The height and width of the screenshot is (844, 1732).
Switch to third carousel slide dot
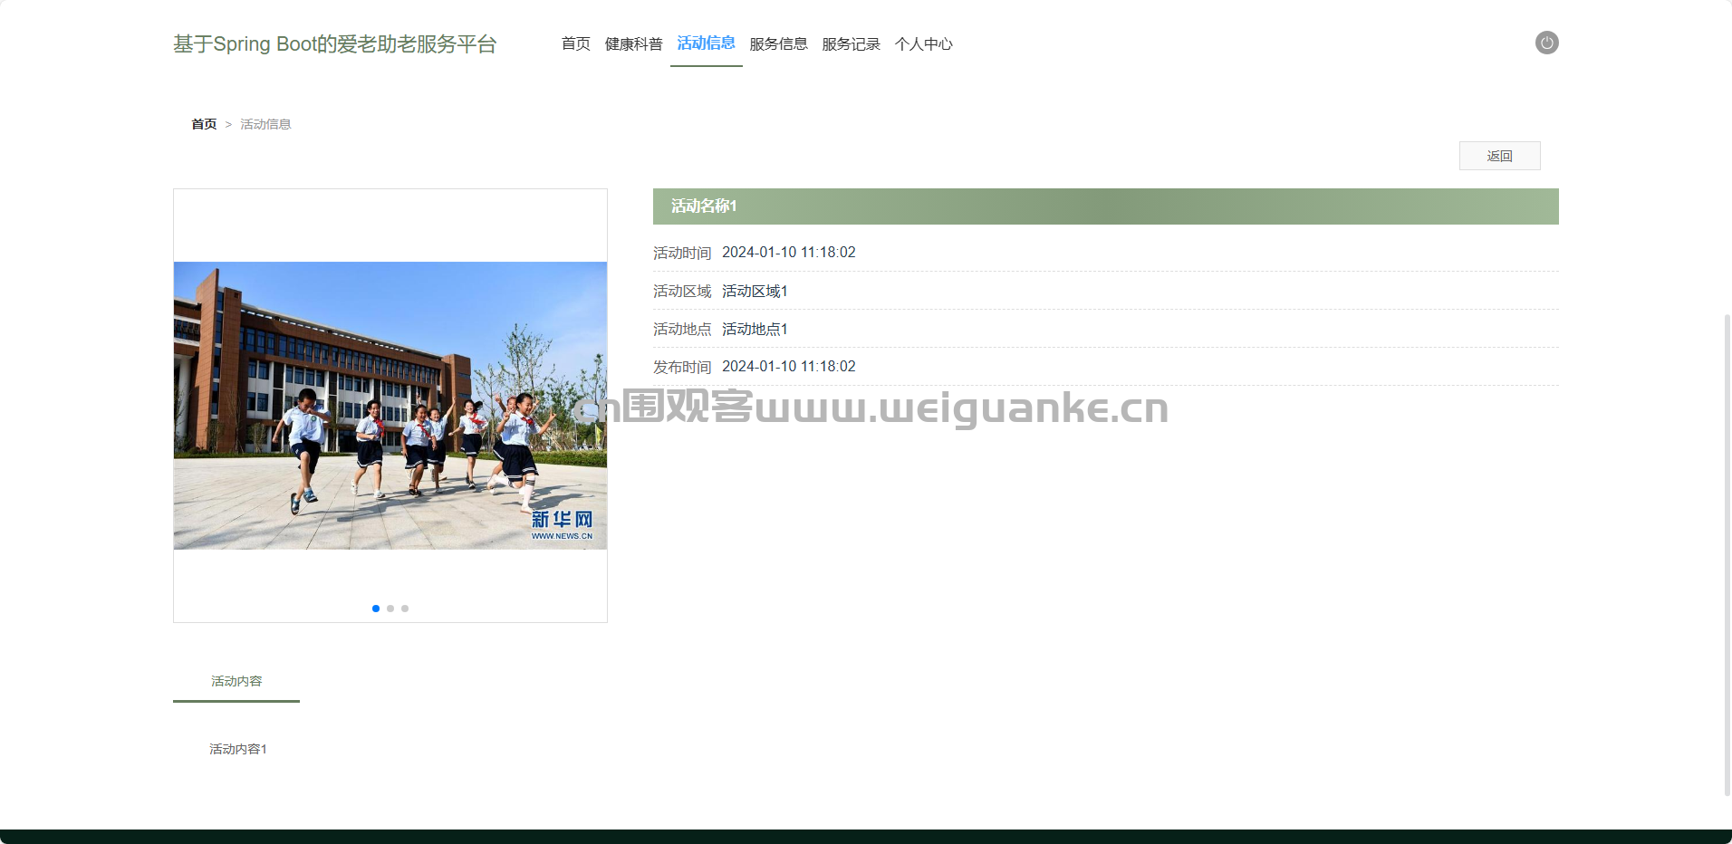pyautogui.click(x=405, y=609)
